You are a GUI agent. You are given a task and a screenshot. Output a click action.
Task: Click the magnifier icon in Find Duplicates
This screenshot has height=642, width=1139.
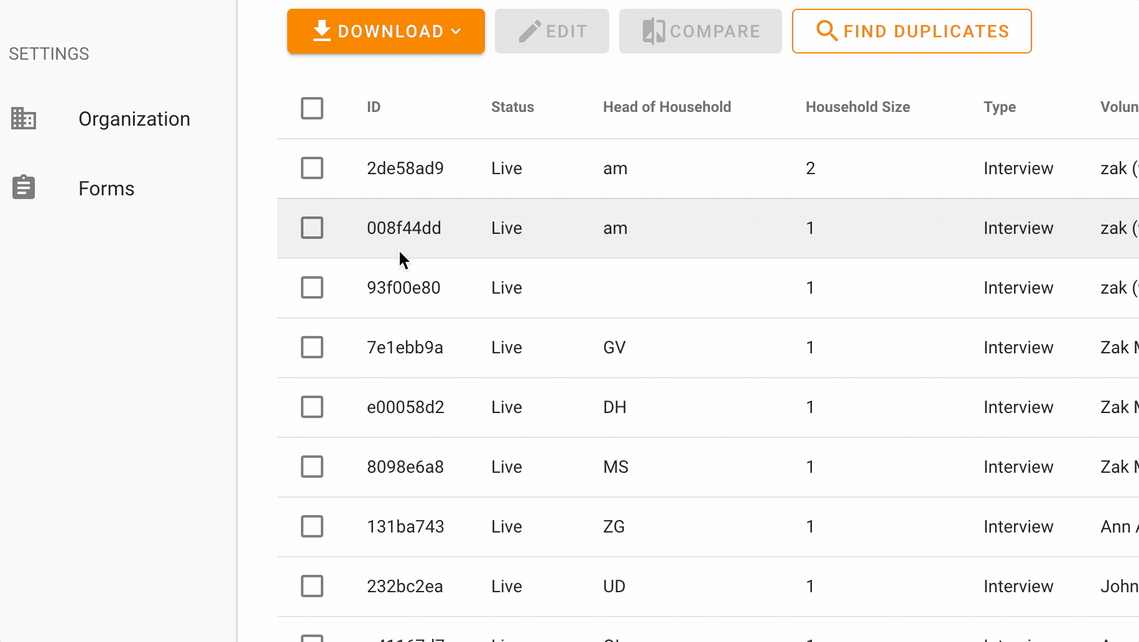tap(827, 30)
